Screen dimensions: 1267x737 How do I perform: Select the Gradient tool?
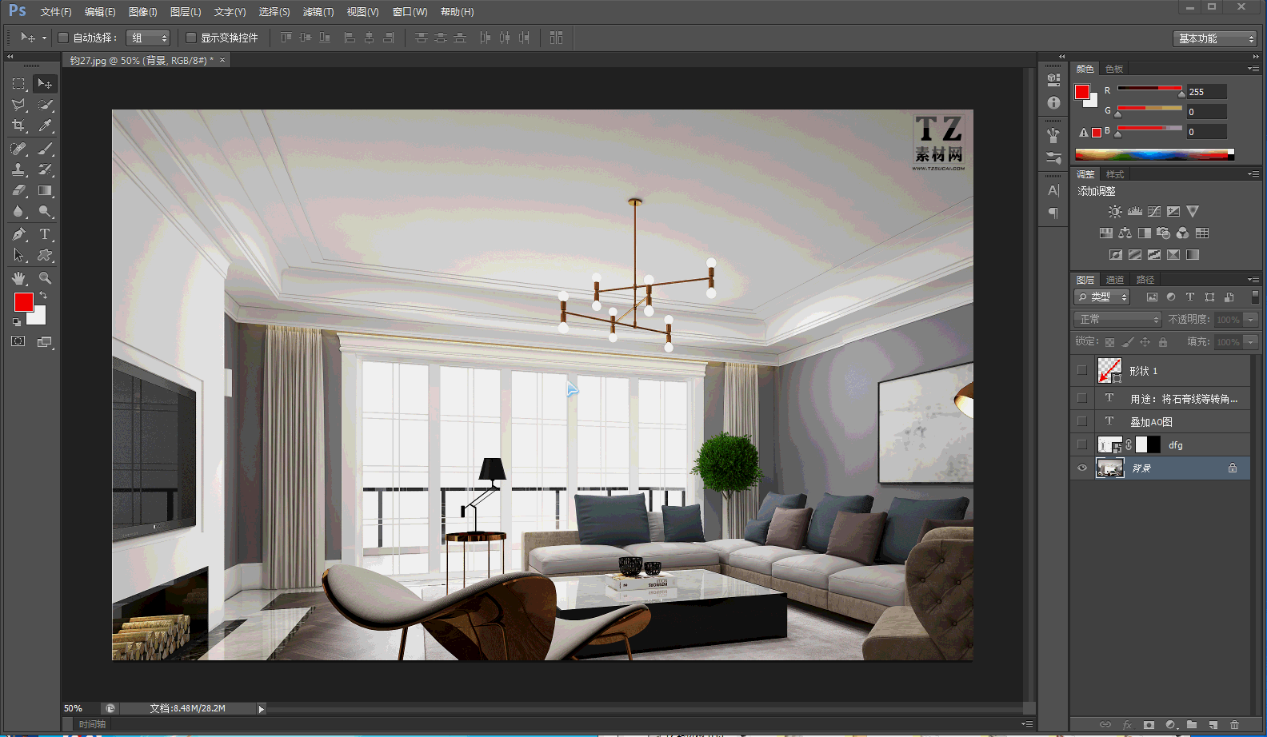(x=45, y=190)
